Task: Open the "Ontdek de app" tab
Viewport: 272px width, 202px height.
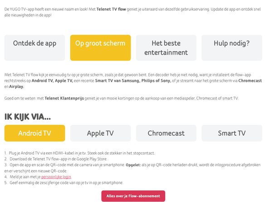Action: pyautogui.click(x=35, y=47)
